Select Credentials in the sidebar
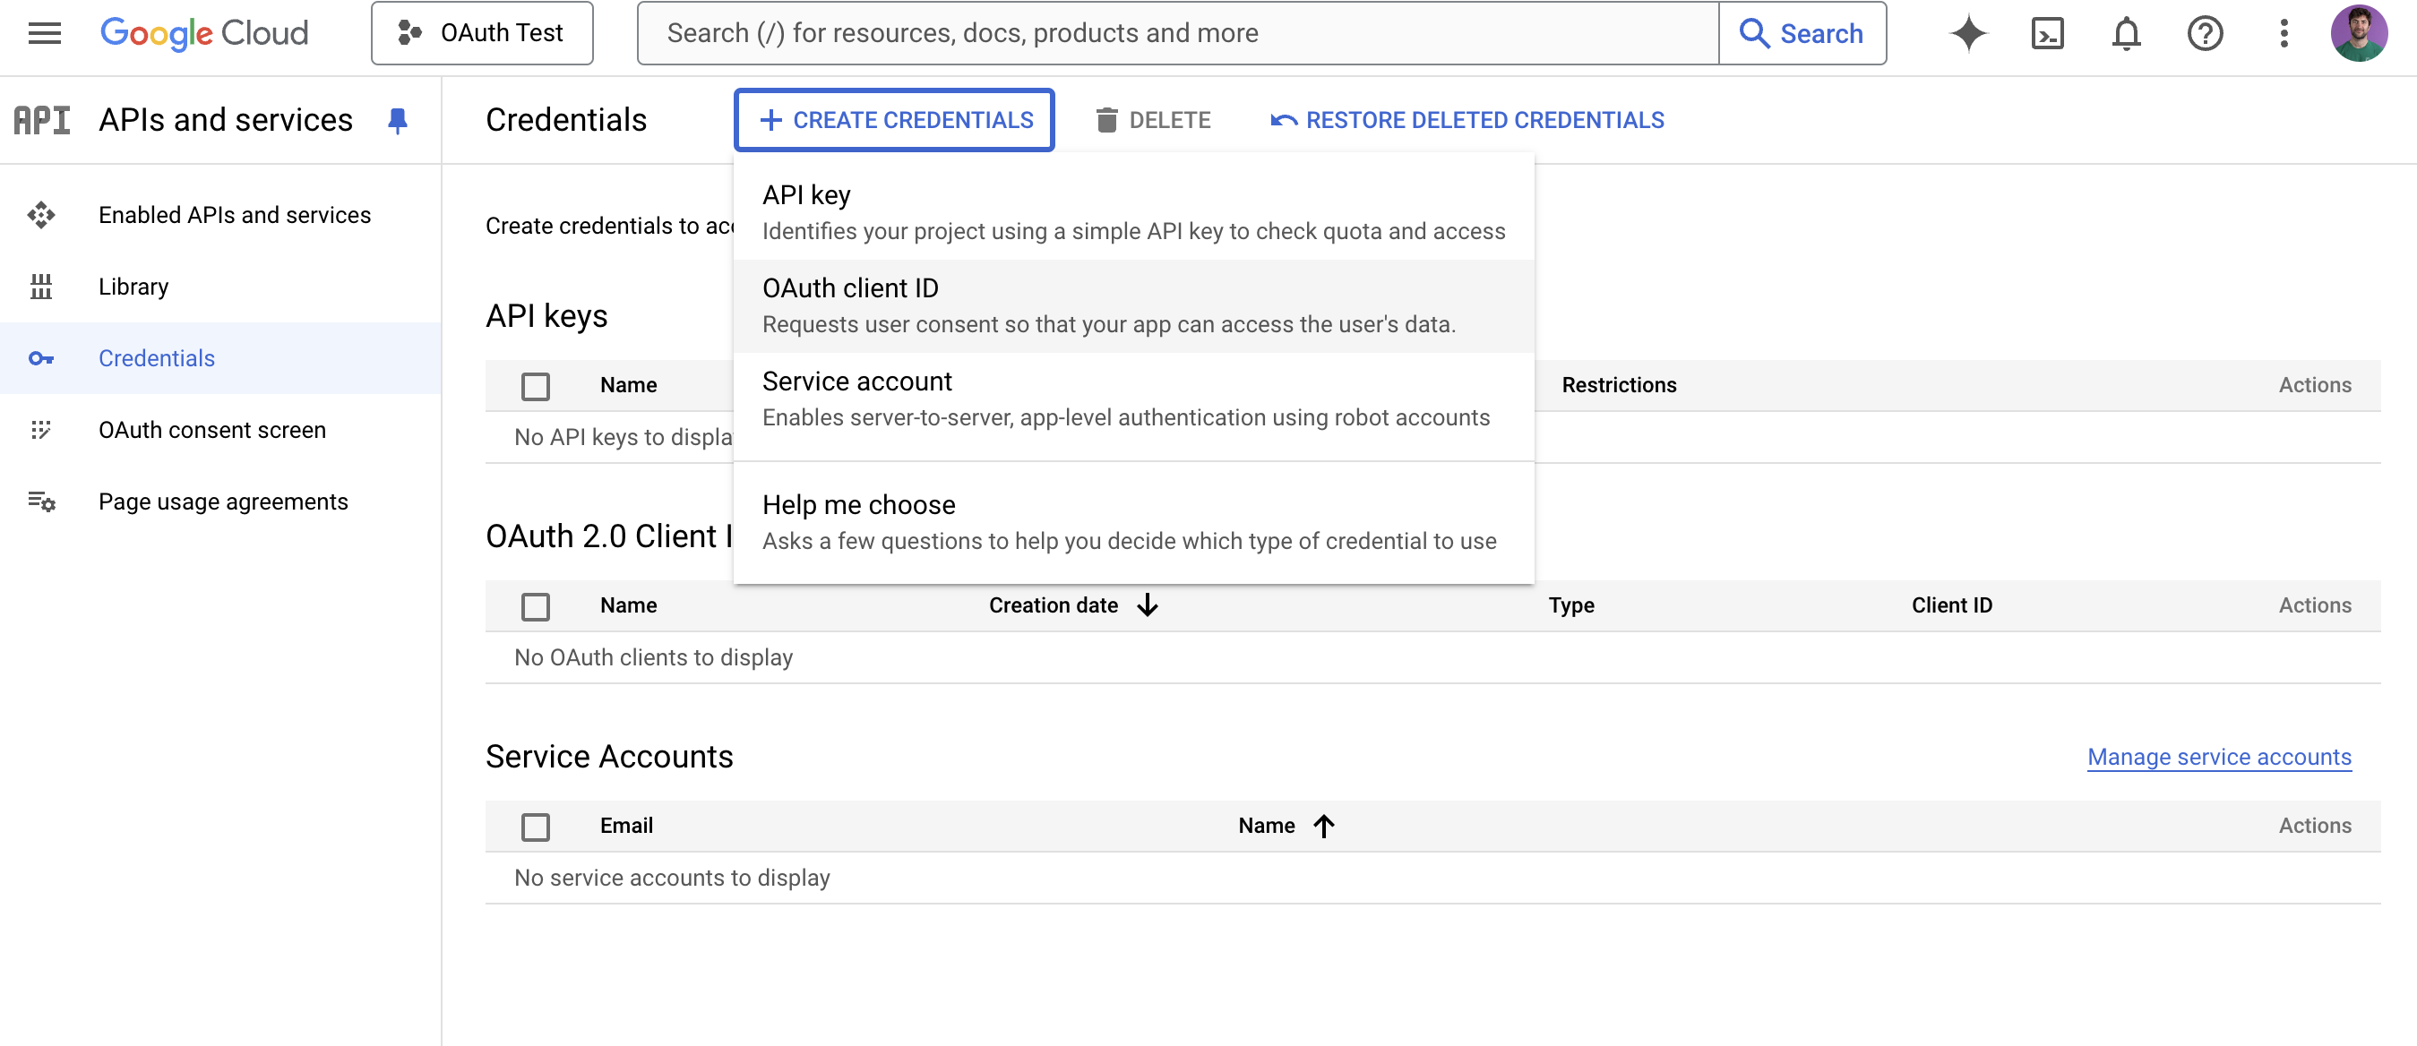Screen dimensions: 2417x1046 (157, 358)
